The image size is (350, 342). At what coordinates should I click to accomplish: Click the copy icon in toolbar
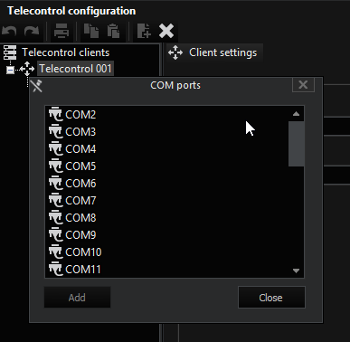coord(91,31)
